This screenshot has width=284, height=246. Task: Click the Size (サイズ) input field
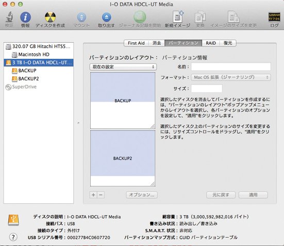(x=207, y=89)
